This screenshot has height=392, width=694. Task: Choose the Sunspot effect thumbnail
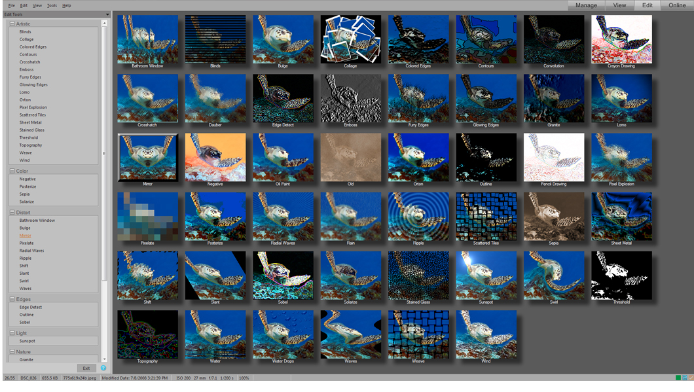[x=486, y=275]
